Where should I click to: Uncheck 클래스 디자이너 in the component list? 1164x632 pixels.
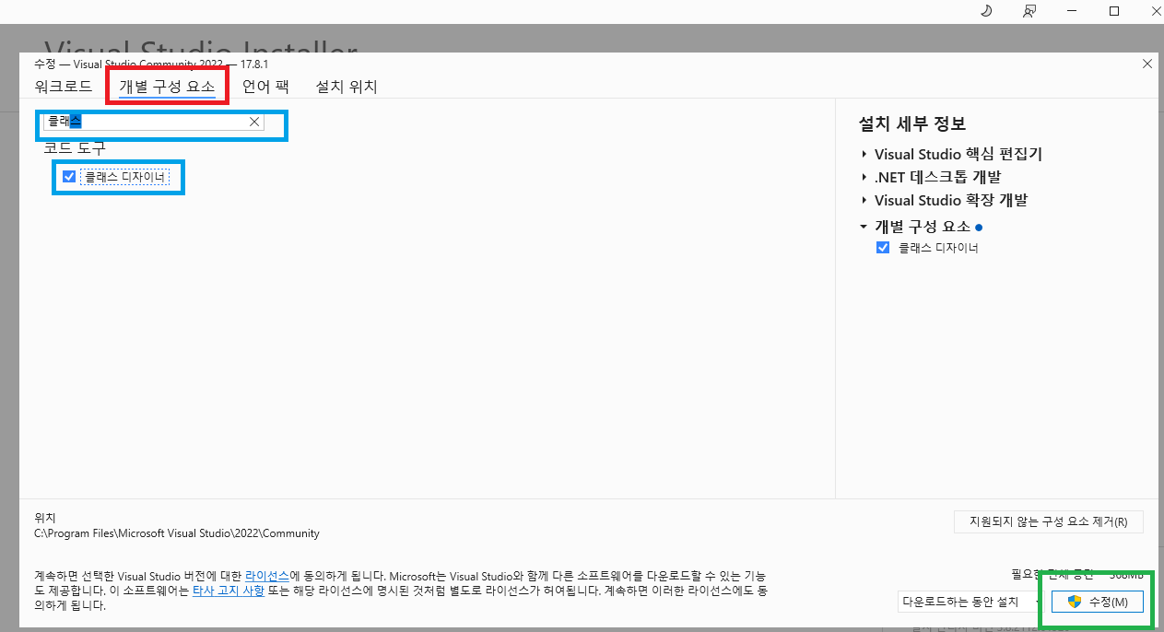coord(69,177)
